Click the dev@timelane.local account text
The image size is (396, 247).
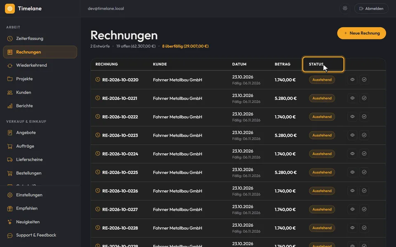pos(106,9)
